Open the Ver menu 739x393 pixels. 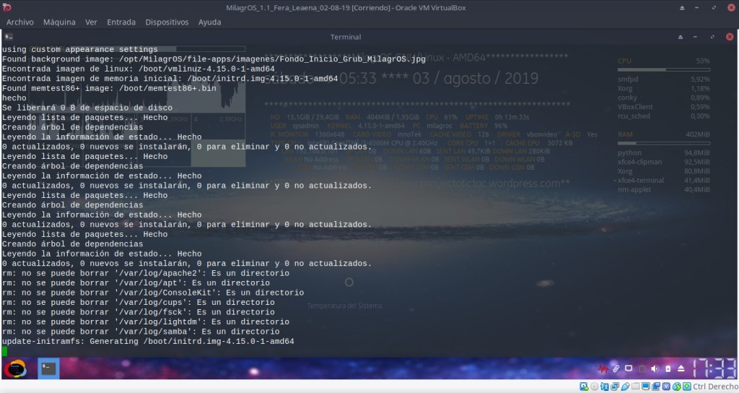point(91,22)
